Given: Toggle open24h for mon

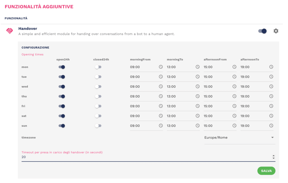Looking at the screenshot, I should [x=62, y=67].
